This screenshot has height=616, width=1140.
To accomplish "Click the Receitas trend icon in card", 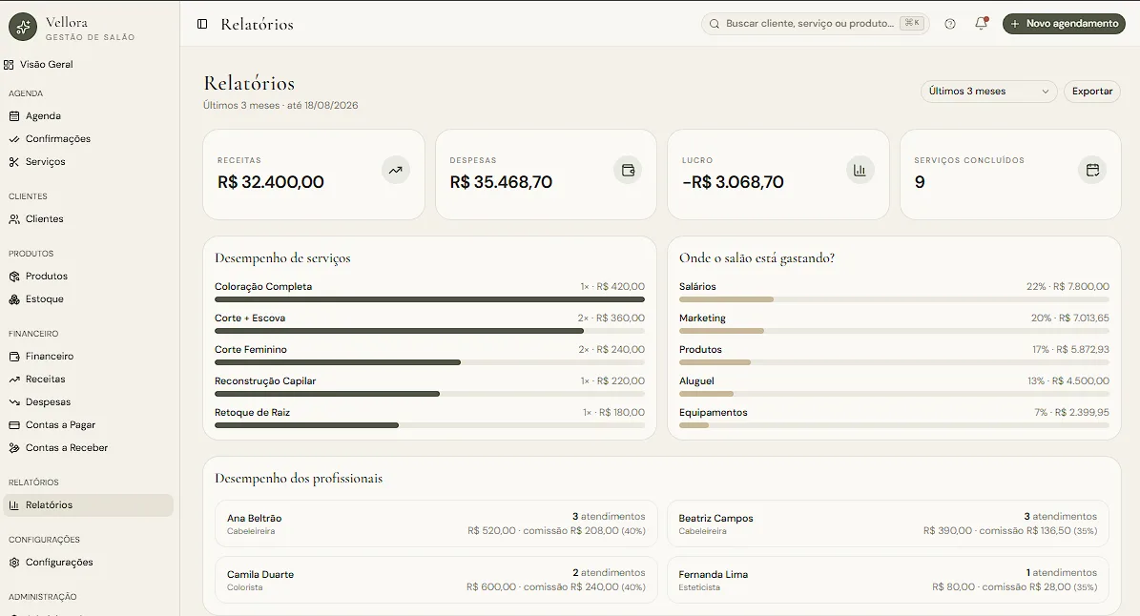I will 396,170.
